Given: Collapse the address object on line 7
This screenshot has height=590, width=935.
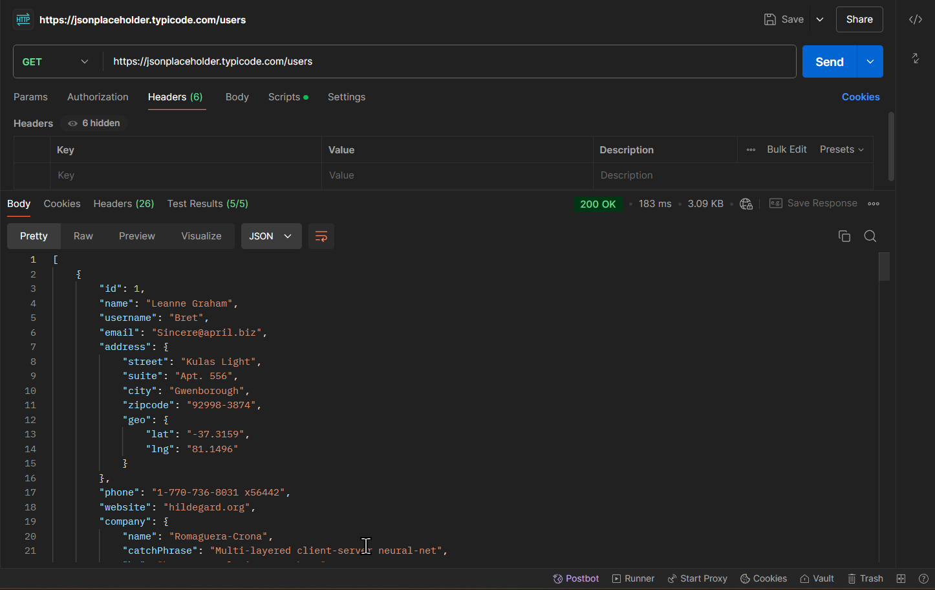Looking at the screenshot, I should click(x=166, y=347).
